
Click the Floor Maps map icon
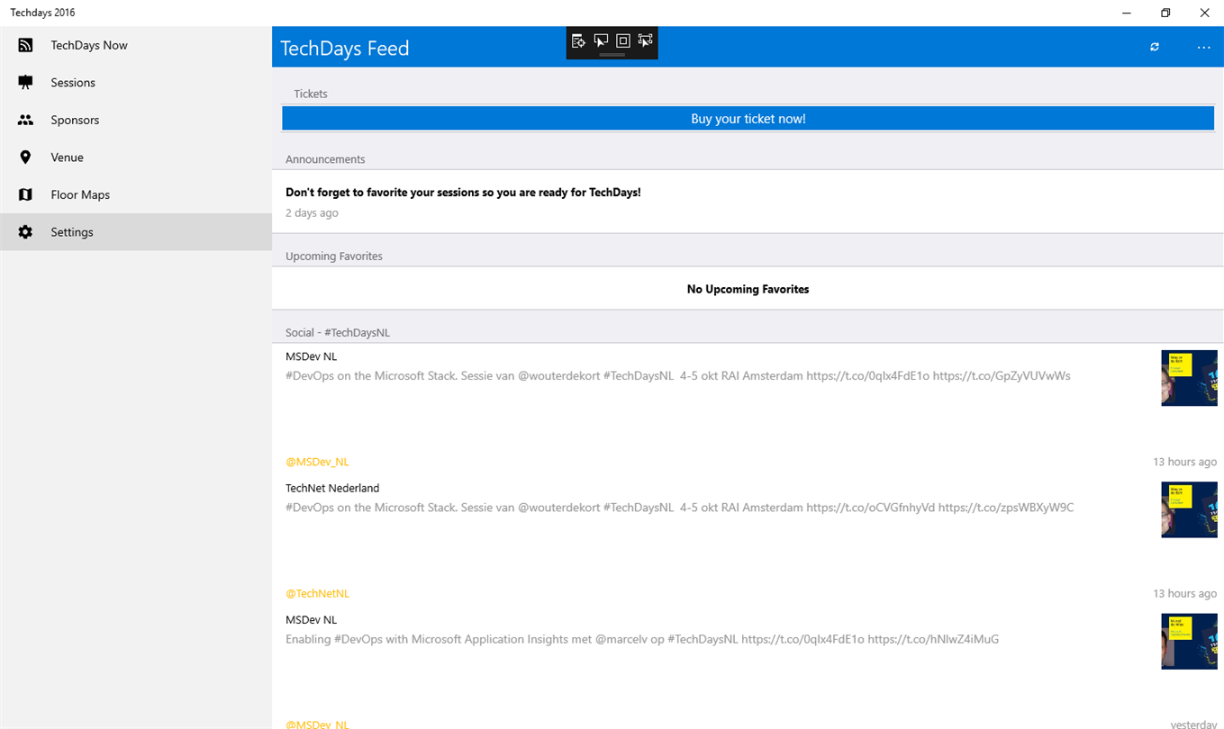[x=25, y=194]
